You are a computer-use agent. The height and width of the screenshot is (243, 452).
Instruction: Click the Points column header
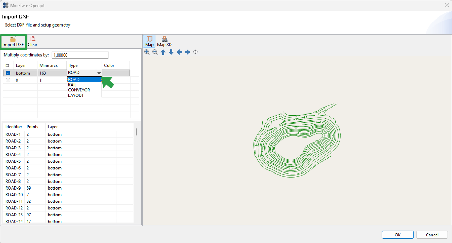35,127
